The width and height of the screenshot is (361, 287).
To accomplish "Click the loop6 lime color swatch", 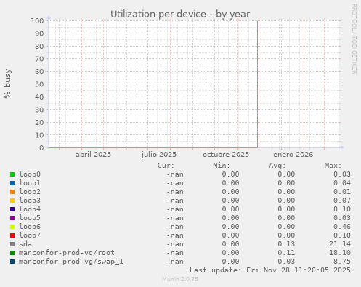I will [x=12, y=227].
